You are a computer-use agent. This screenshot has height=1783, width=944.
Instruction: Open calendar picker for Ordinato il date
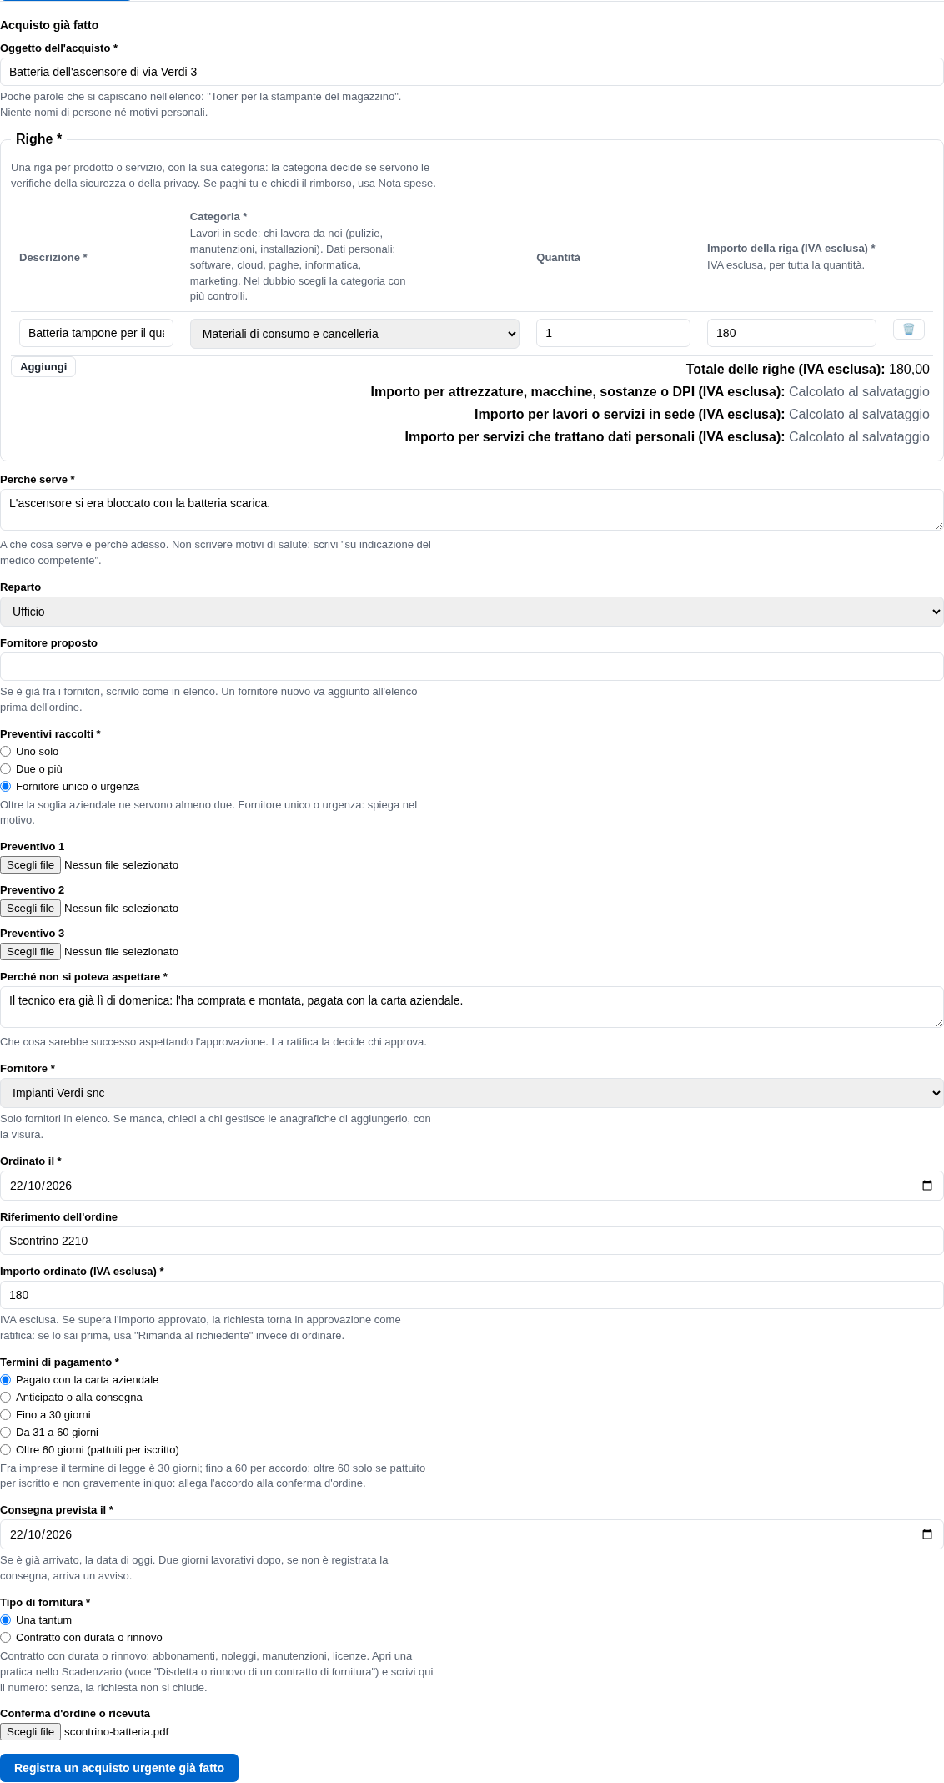tap(926, 1186)
